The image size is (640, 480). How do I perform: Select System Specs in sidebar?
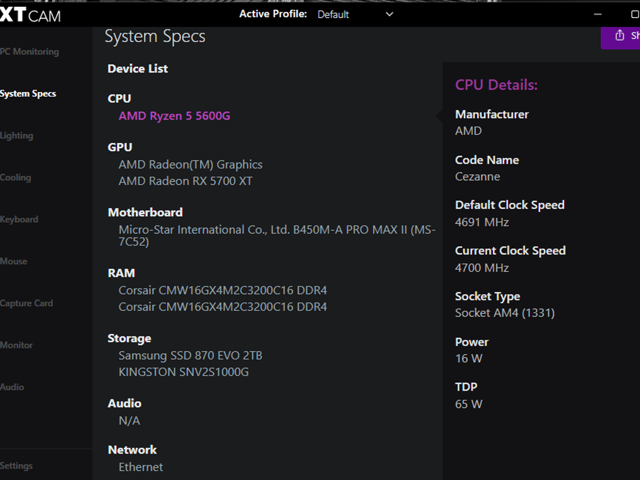point(28,93)
